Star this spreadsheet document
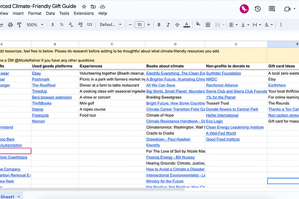 [x=84, y=6]
